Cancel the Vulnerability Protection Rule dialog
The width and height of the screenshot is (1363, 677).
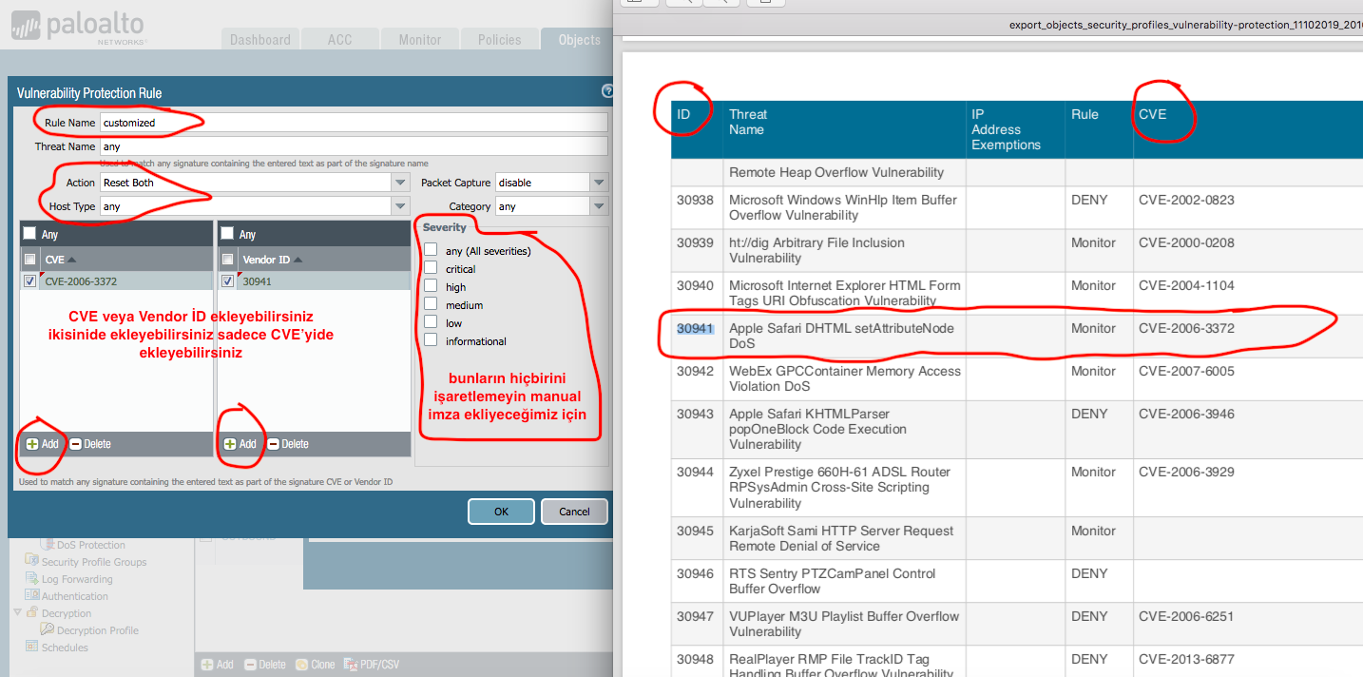pos(574,512)
